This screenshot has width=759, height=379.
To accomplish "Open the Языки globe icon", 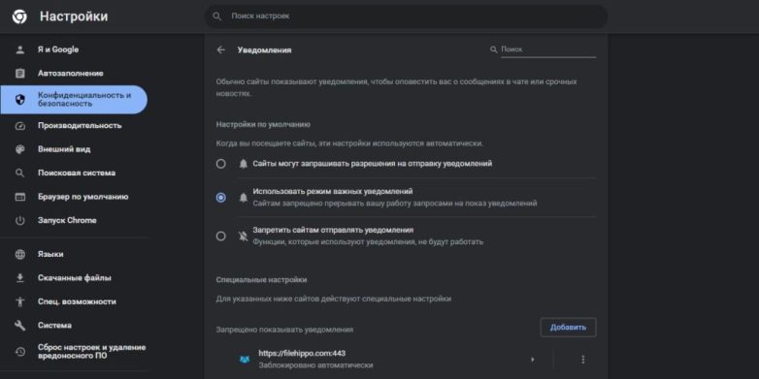I will 19,254.
